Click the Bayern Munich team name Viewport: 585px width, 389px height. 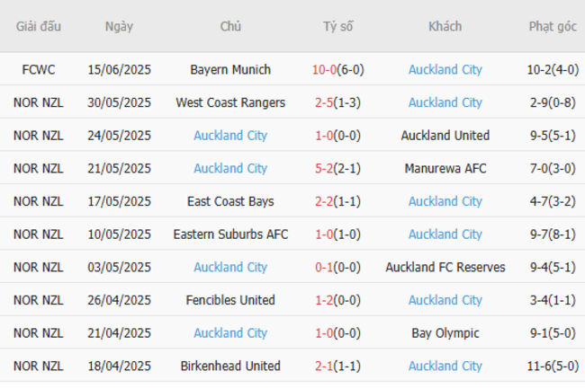point(230,69)
